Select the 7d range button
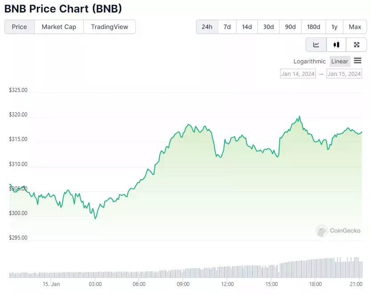 coord(227,27)
